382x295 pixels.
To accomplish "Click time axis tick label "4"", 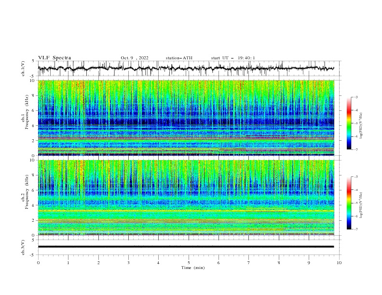I will coord(158,263).
